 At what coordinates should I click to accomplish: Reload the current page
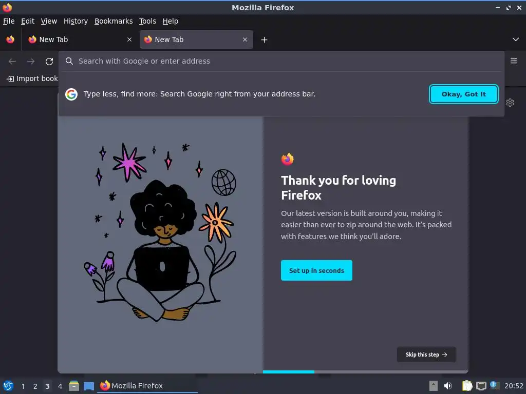click(x=49, y=62)
